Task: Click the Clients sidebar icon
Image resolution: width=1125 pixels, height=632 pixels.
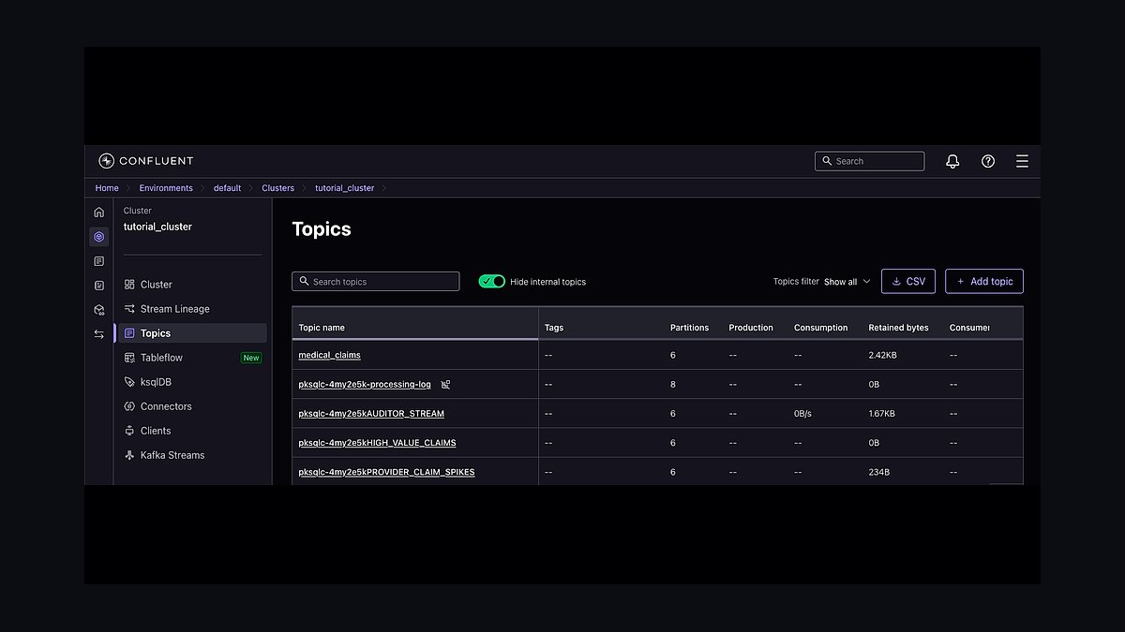Action: [130, 431]
